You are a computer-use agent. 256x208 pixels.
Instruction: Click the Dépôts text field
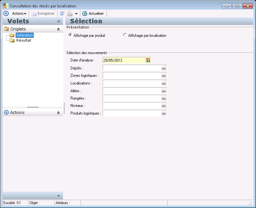pyautogui.click(x=132, y=68)
